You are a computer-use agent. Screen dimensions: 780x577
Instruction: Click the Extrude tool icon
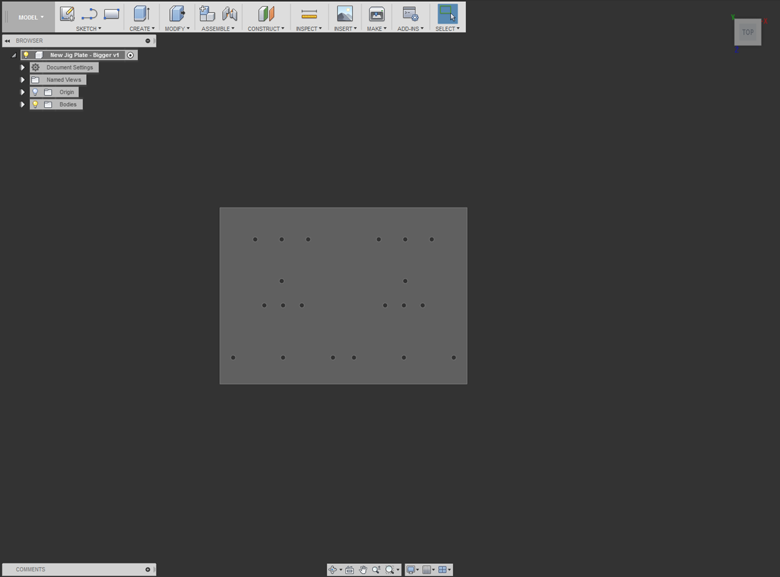coord(142,13)
